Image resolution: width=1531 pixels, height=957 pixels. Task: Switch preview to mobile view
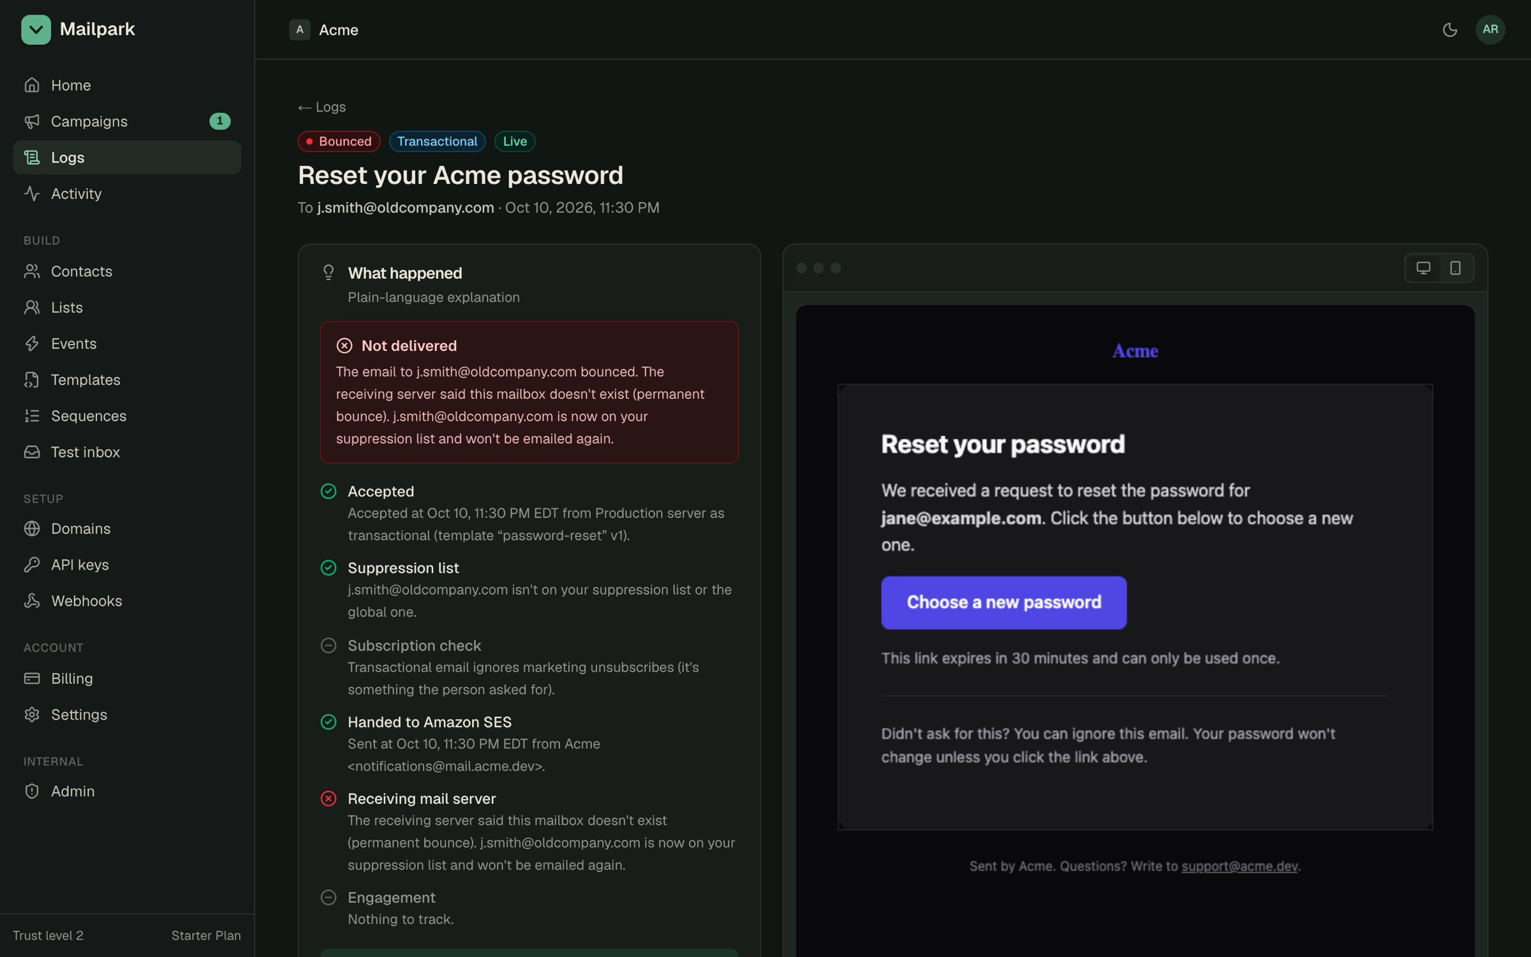pos(1455,268)
